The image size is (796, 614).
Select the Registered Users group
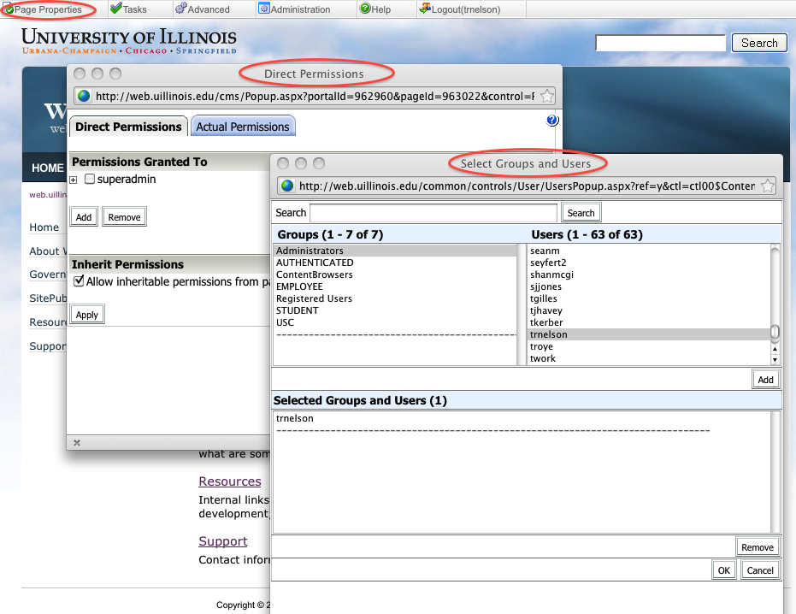pos(395,298)
